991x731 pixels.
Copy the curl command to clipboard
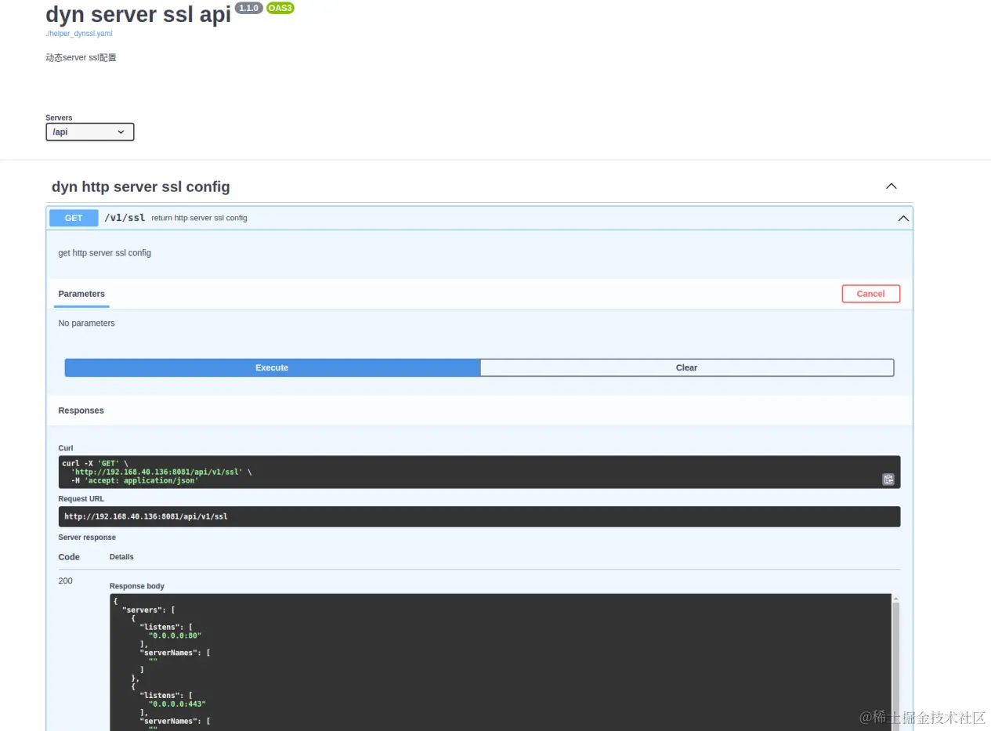pyautogui.click(x=888, y=479)
